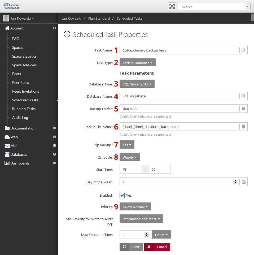This screenshot has height=255, width=254.
Task: Click the clock icon beside the page title
Action: tap(67, 34)
